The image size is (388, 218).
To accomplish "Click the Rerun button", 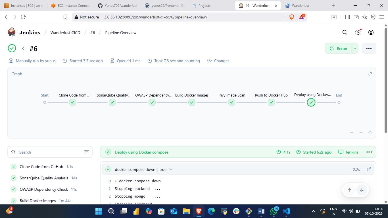I will (338, 49).
